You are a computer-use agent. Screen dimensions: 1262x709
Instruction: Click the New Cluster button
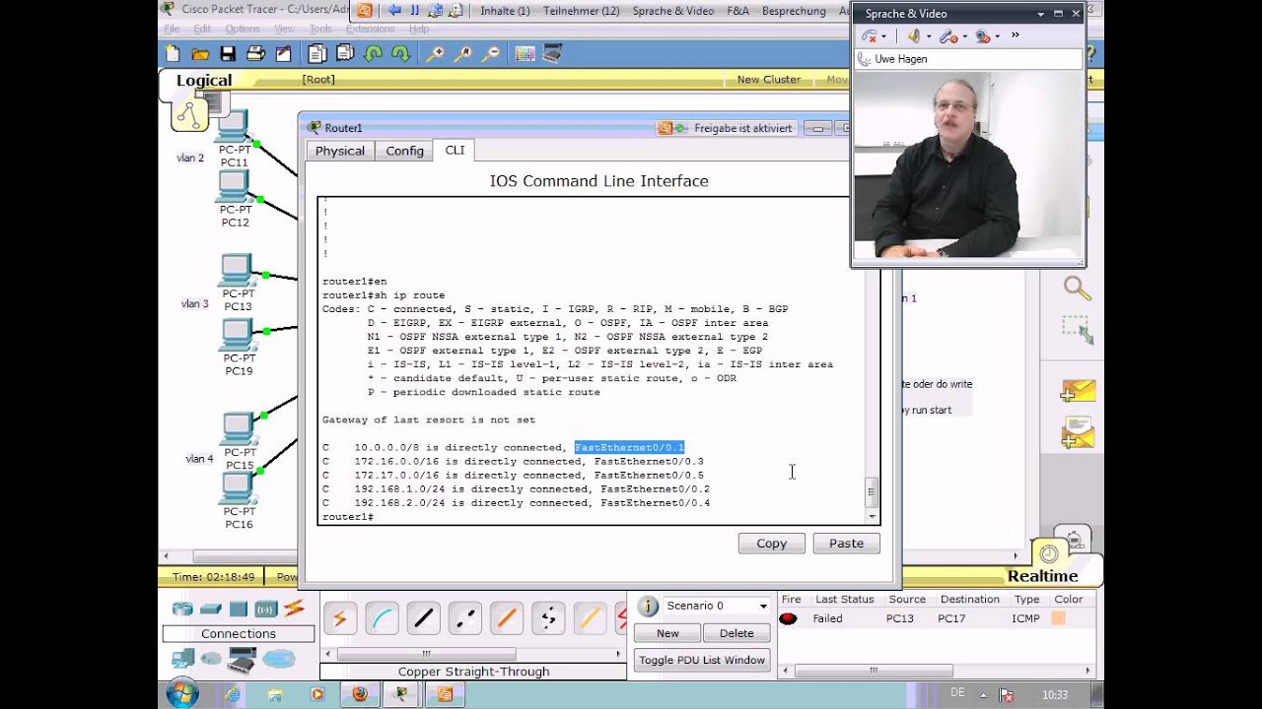click(x=769, y=79)
